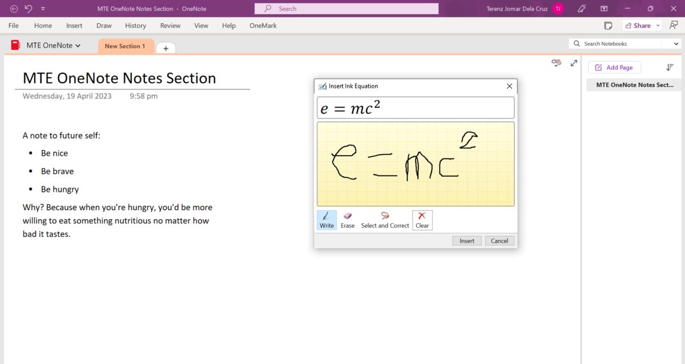Click the full-screen expand arrow above the page

click(x=573, y=63)
